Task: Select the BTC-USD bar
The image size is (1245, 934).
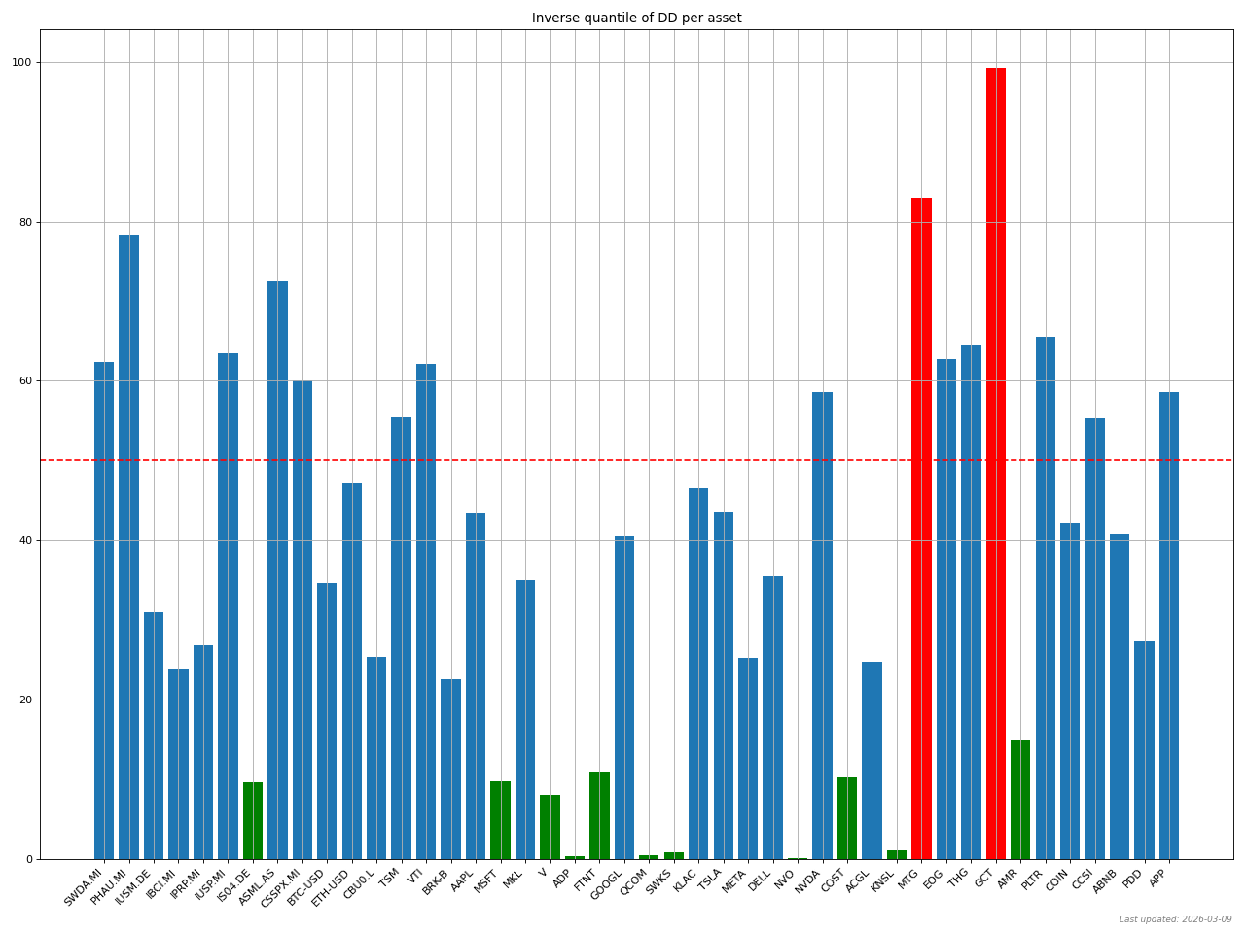Action: (x=325, y=720)
